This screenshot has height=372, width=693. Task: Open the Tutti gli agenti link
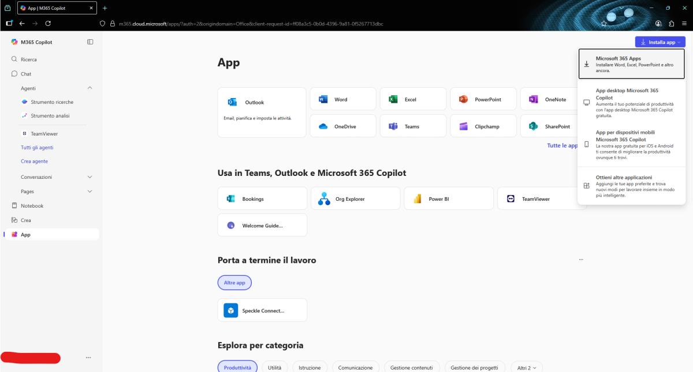coord(37,148)
